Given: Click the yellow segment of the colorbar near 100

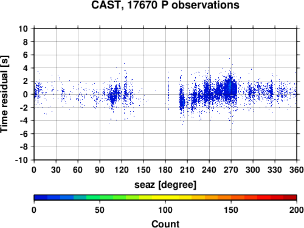Looking at the screenshot, I should tap(165, 198).
